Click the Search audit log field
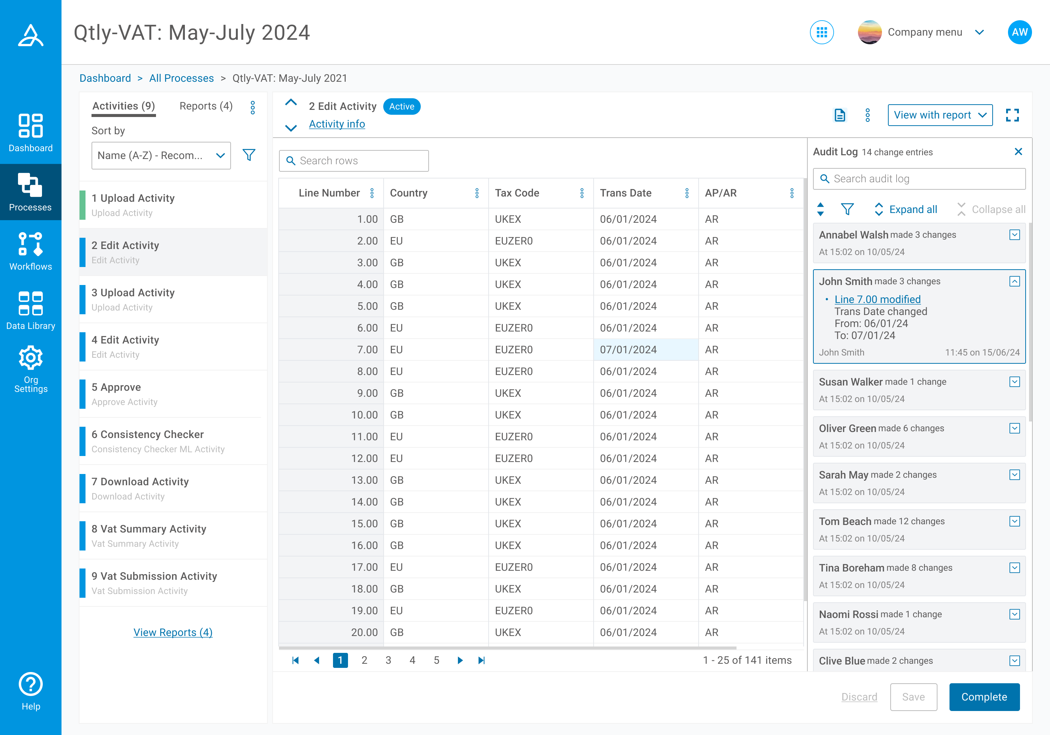1050x735 pixels. (919, 179)
